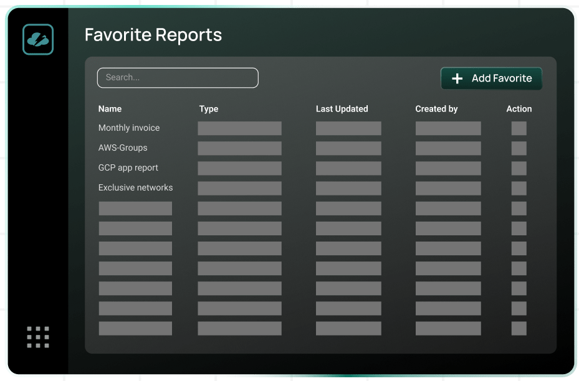
Task: Click Type cell of Monthly invoice row
Action: tap(239, 128)
